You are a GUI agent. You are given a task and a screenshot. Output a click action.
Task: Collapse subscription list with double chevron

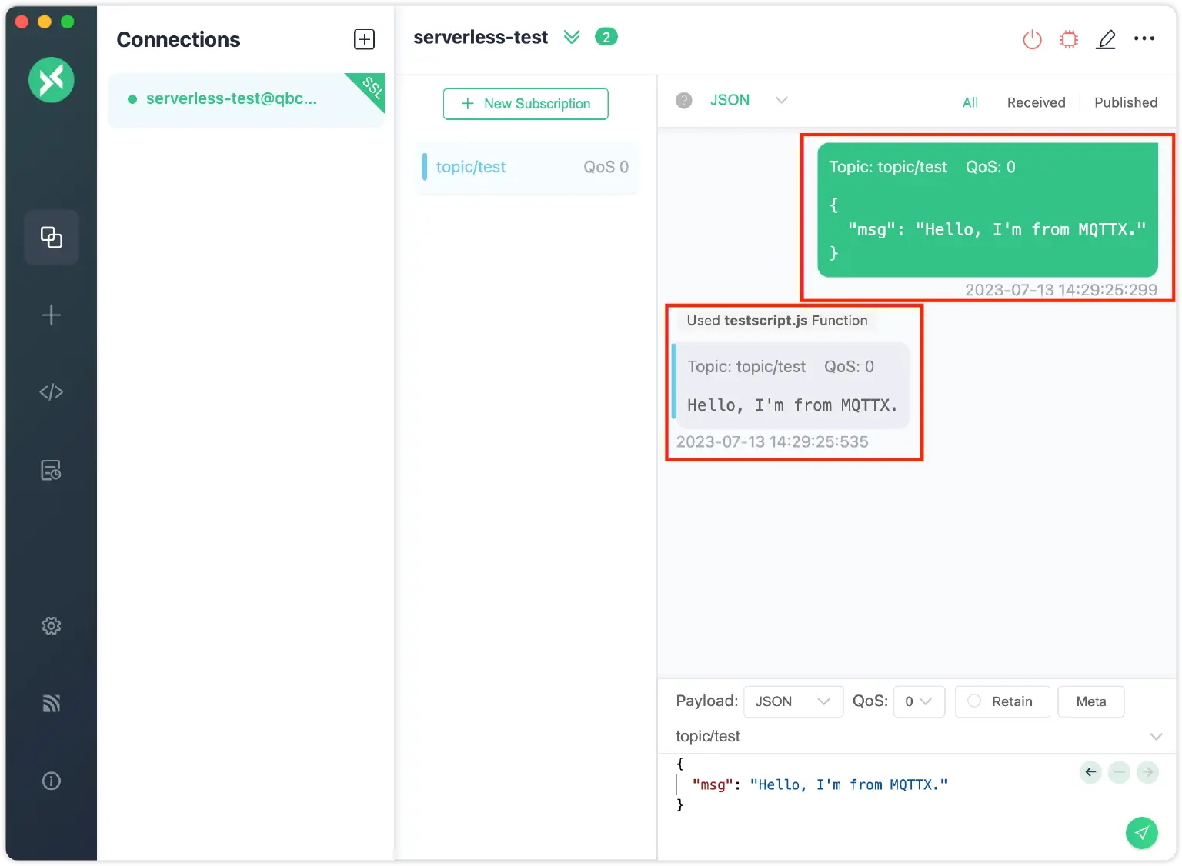coord(572,37)
